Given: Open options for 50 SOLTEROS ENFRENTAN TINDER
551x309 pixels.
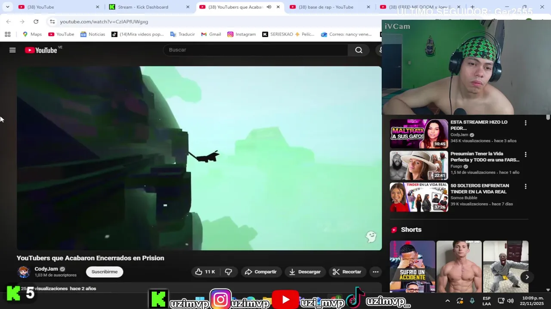Looking at the screenshot, I should coord(525,187).
